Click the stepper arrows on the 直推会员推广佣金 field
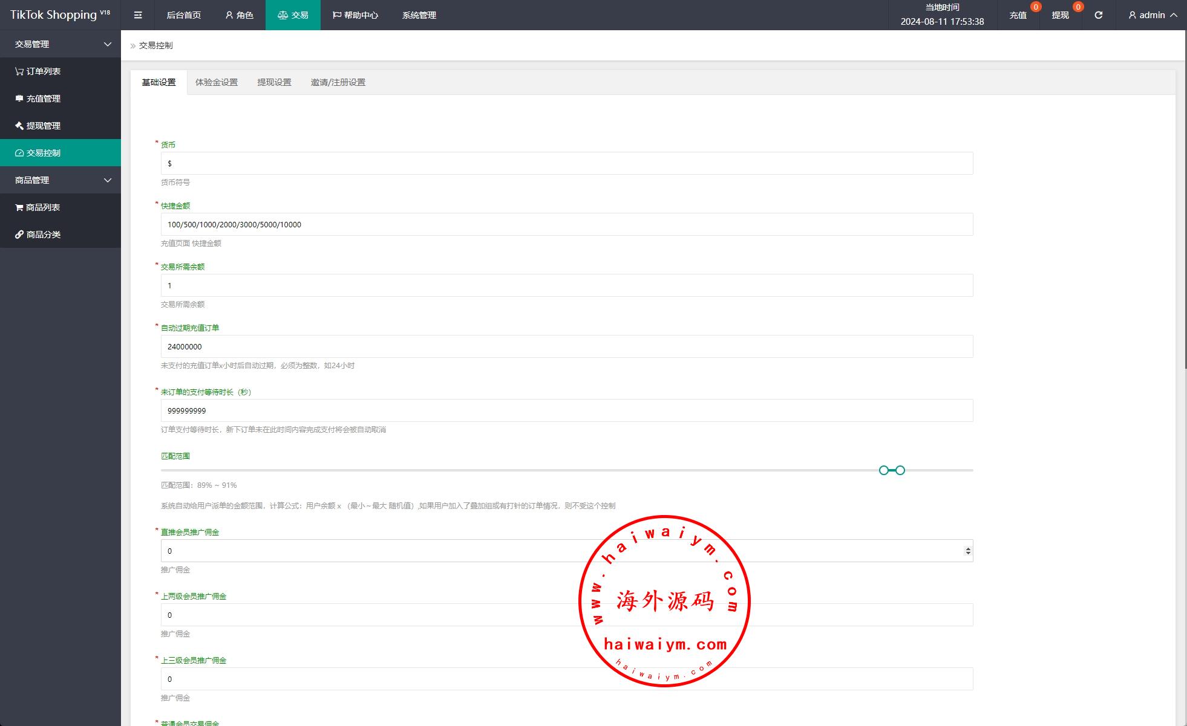This screenshot has height=726, width=1187. pyautogui.click(x=967, y=551)
